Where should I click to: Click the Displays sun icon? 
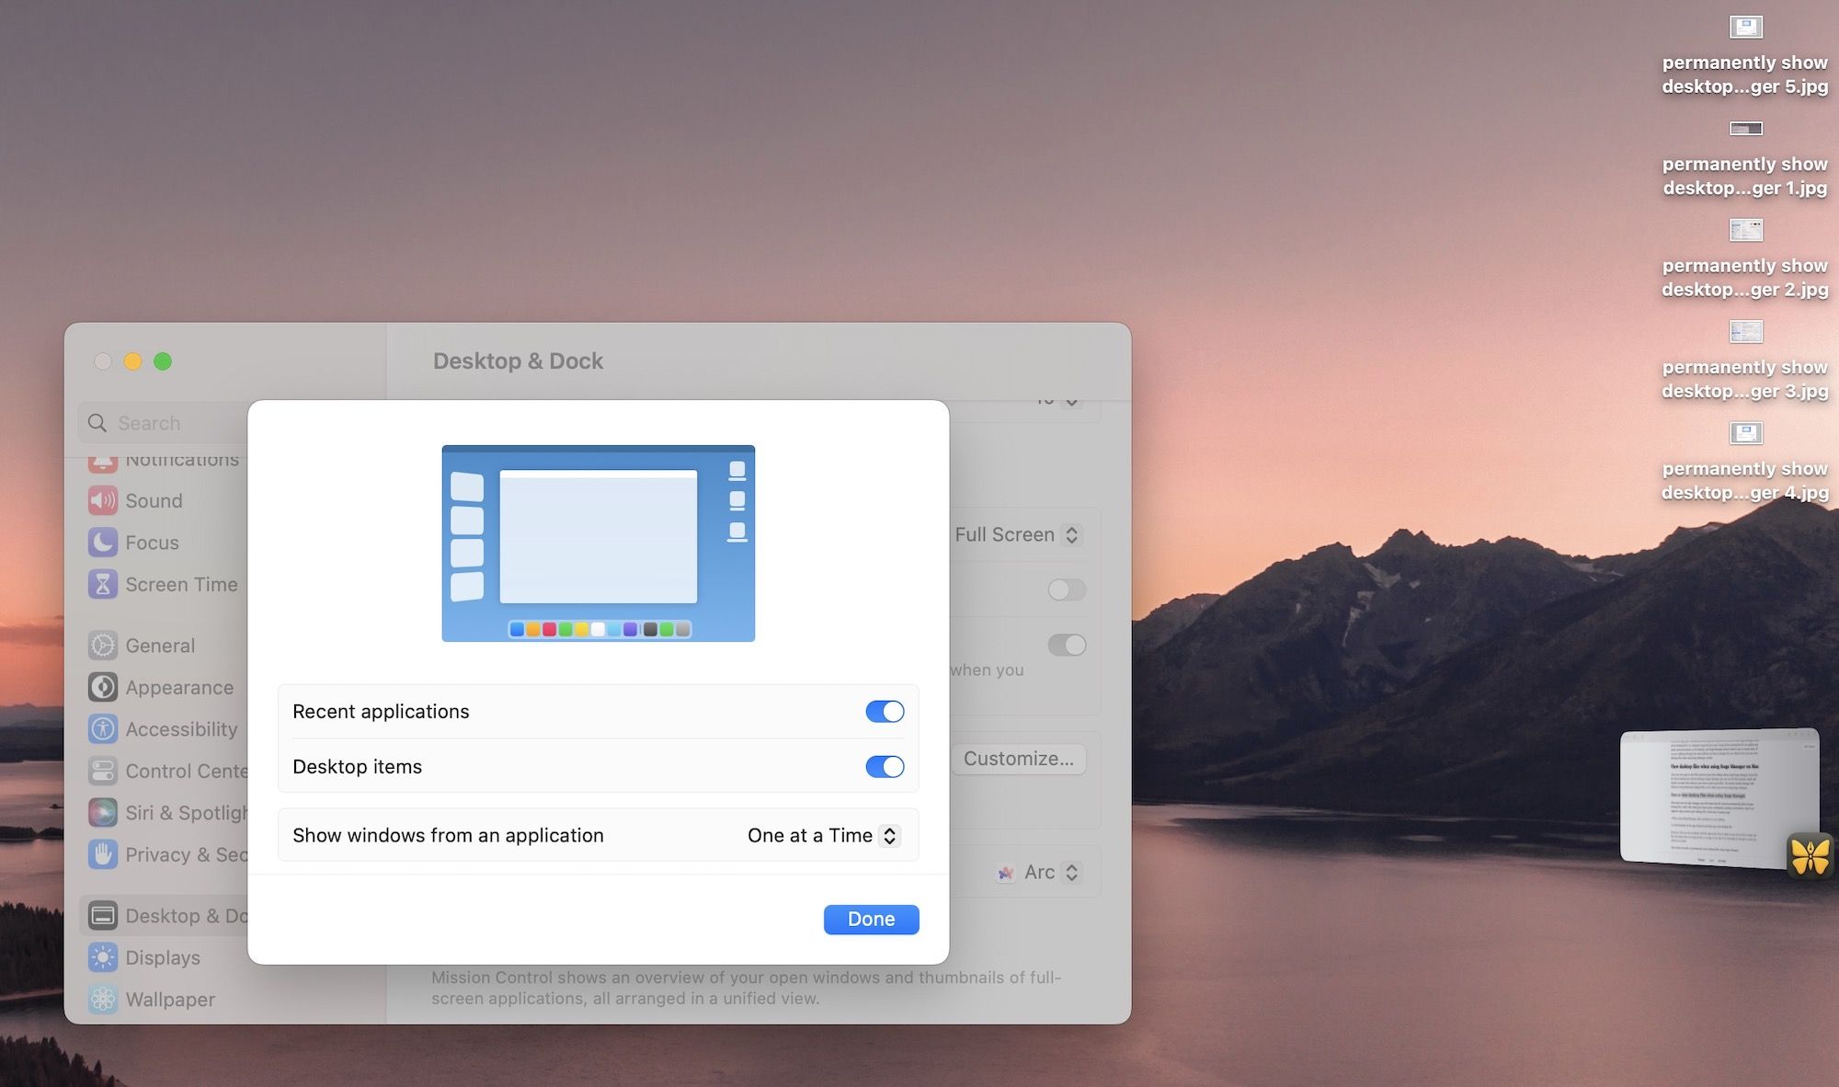[103, 957]
